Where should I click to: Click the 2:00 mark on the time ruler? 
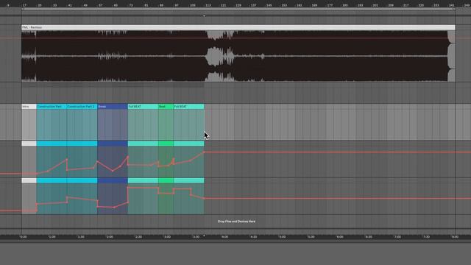point(110,237)
